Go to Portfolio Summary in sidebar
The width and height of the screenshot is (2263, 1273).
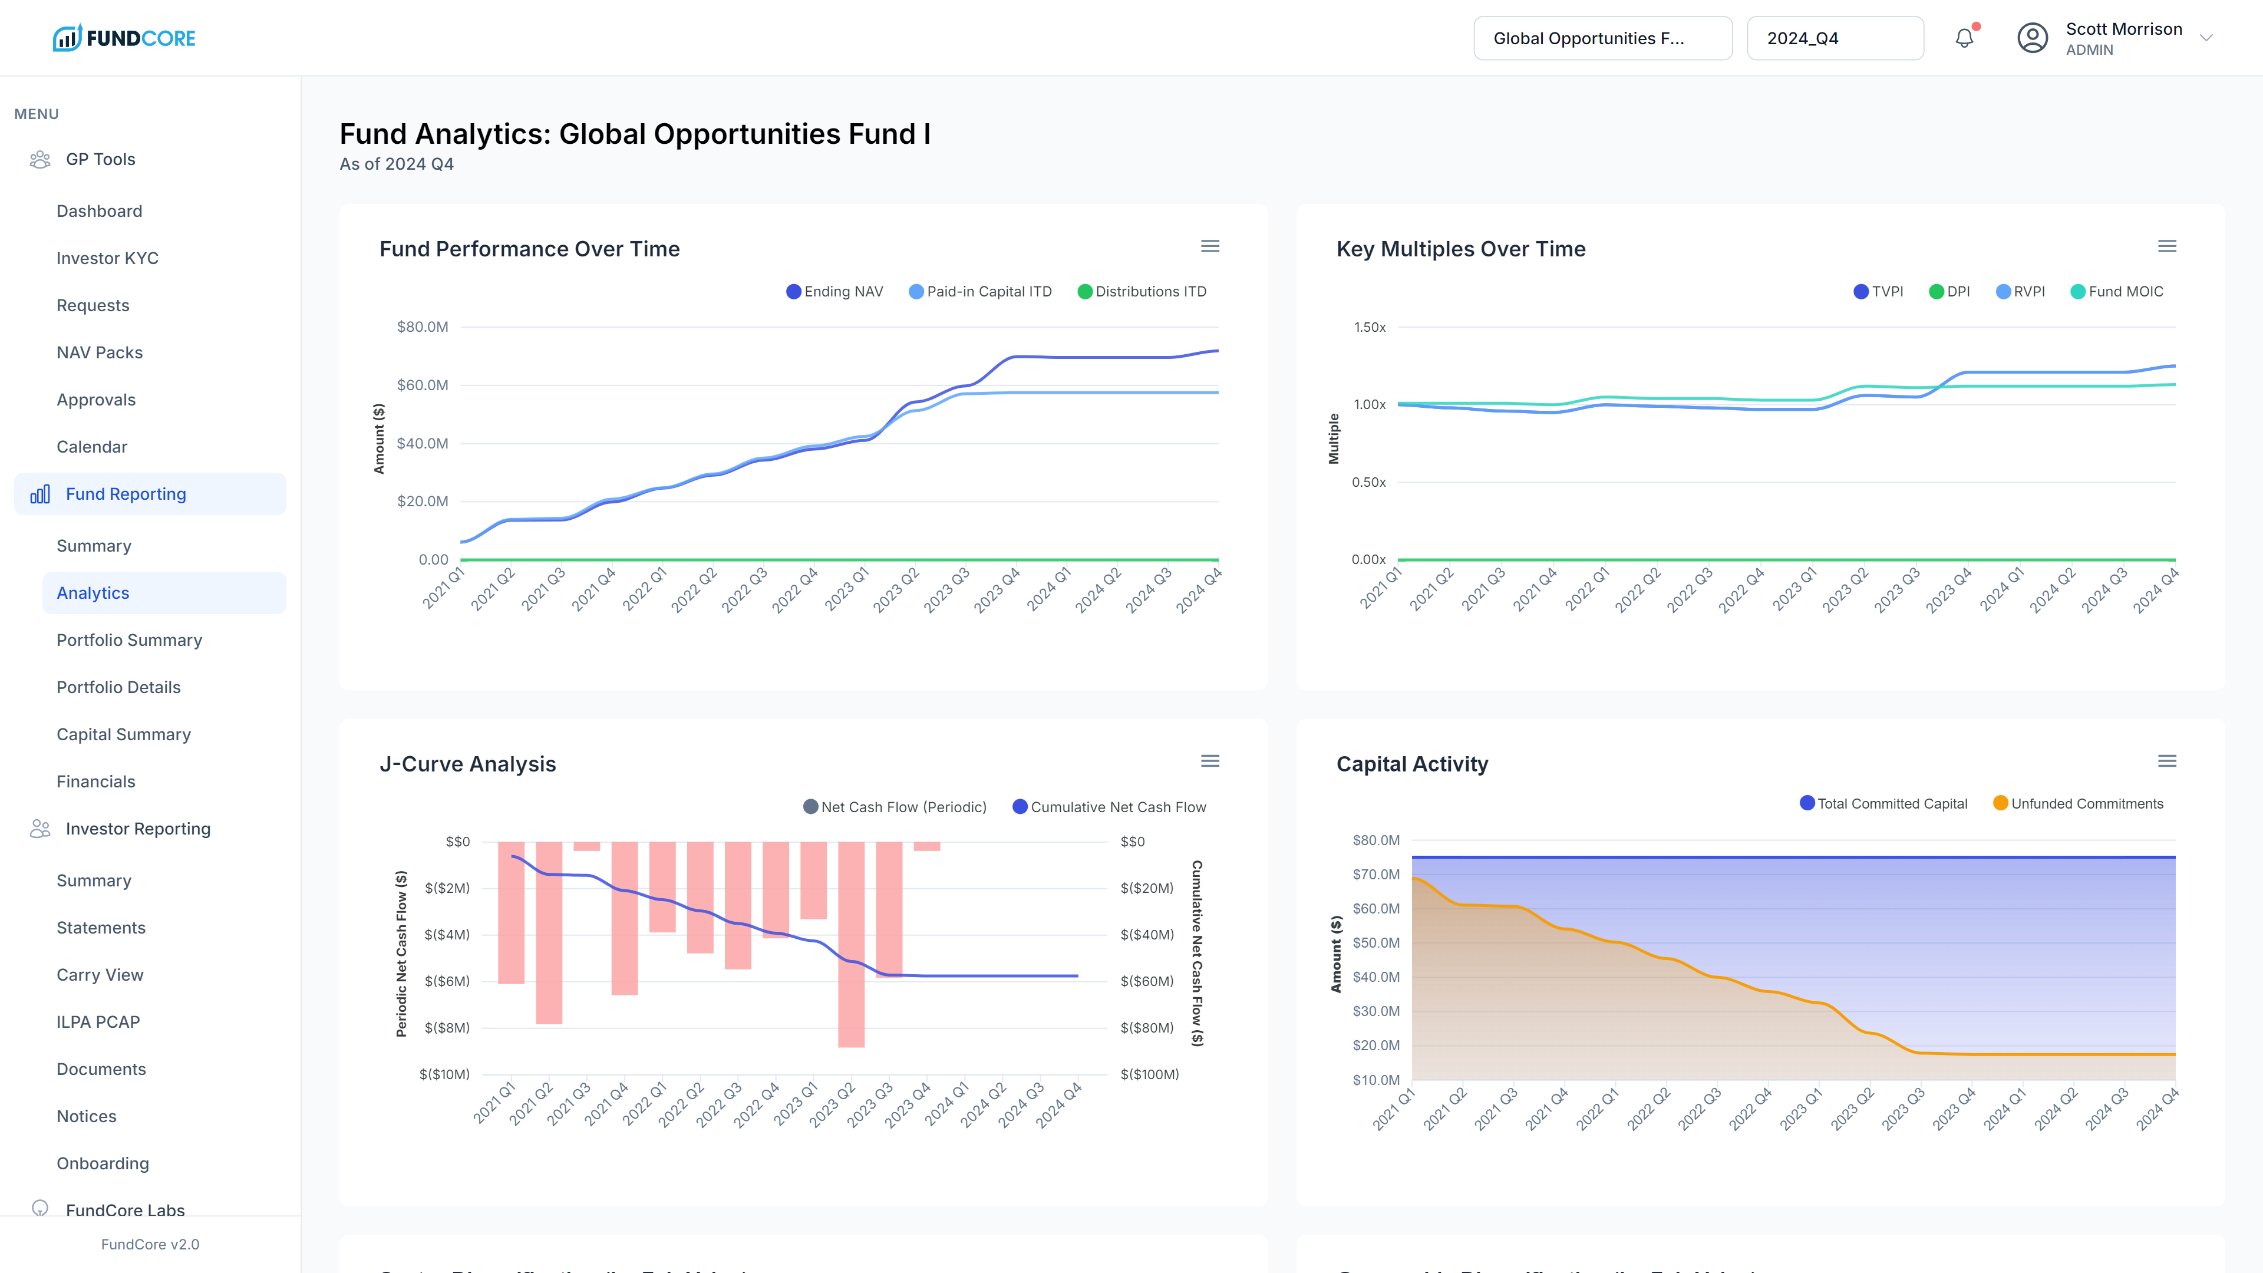(x=129, y=639)
